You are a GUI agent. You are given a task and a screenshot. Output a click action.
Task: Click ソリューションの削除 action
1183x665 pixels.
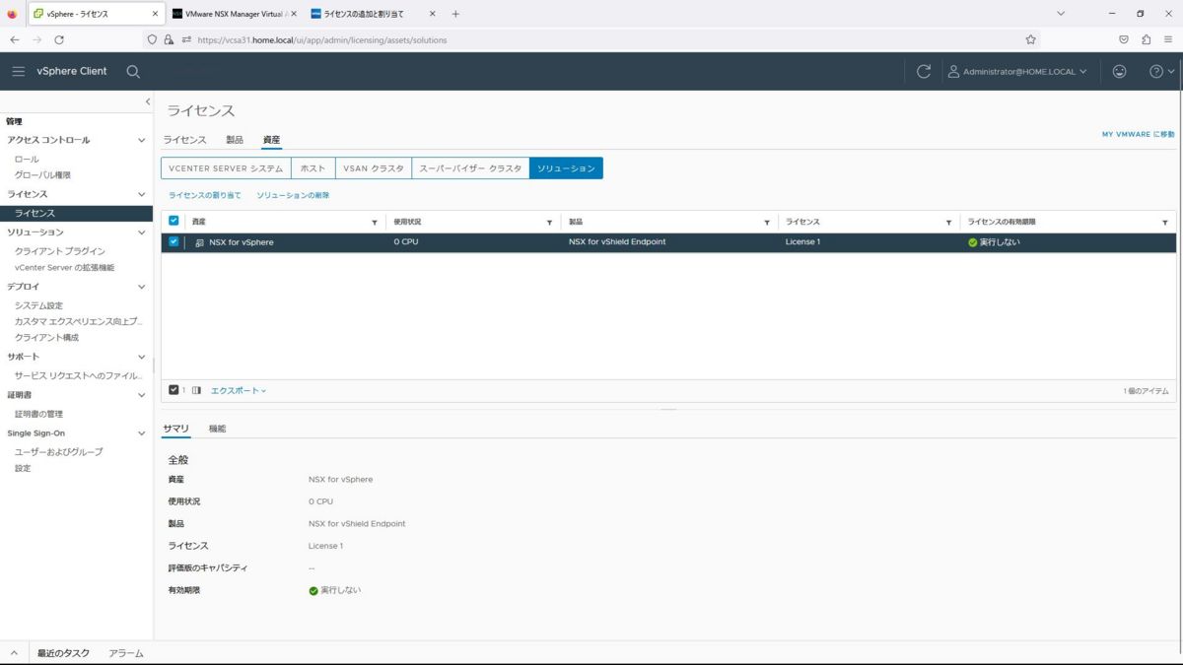[x=293, y=195]
